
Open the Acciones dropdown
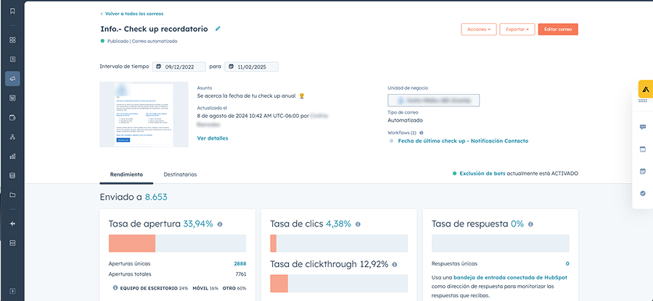click(479, 30)
